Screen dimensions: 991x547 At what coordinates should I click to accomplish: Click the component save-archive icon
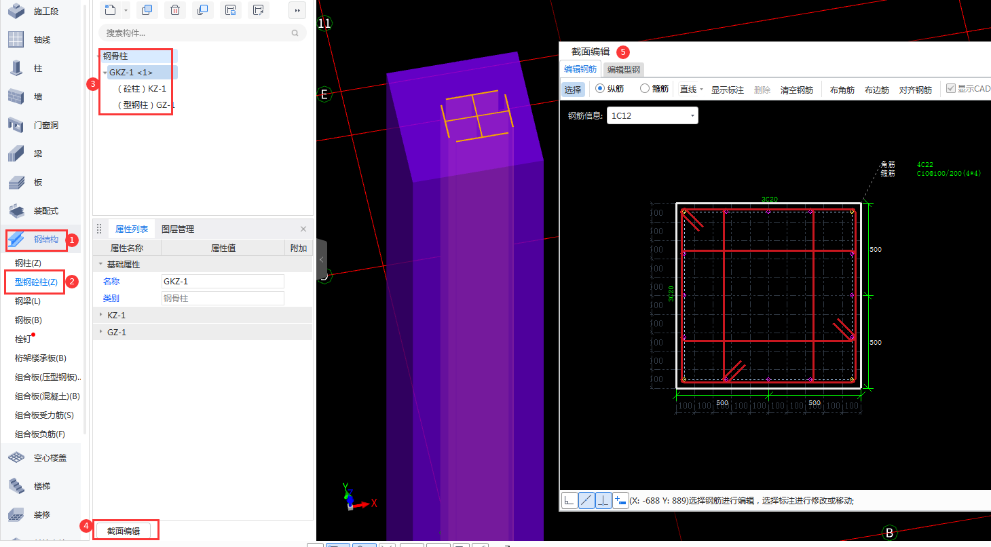(230, 10)
